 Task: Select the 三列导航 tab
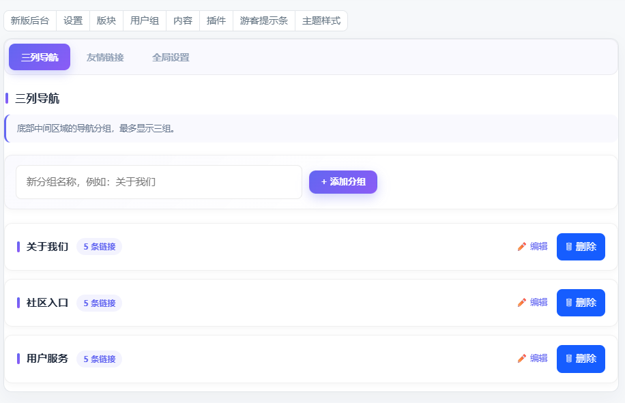[40, 57]
